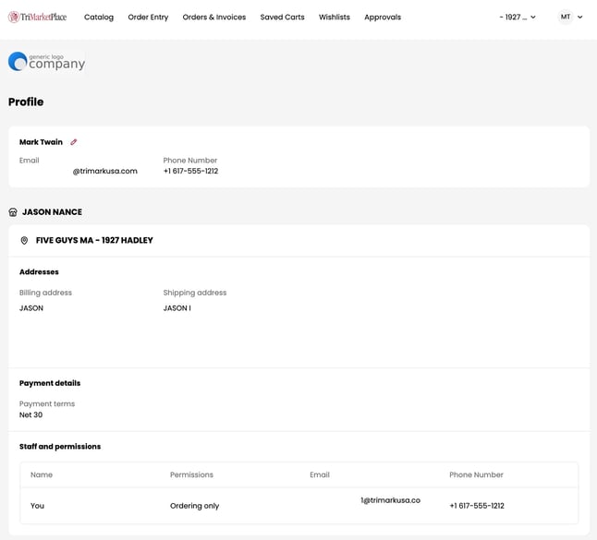The image size is (597, 540).
Task: Select the FIVE GUYS MA - 1927 HADLEY heading
Action: (94, 241)
